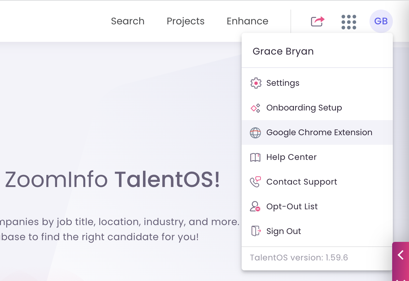Open the Opt-Out List

292,206
